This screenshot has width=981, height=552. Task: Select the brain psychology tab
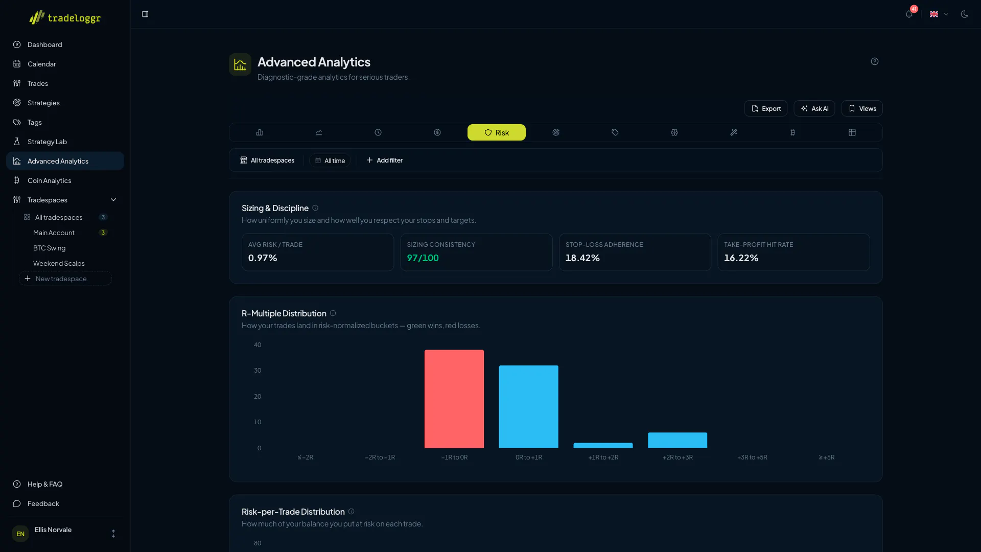674,132
